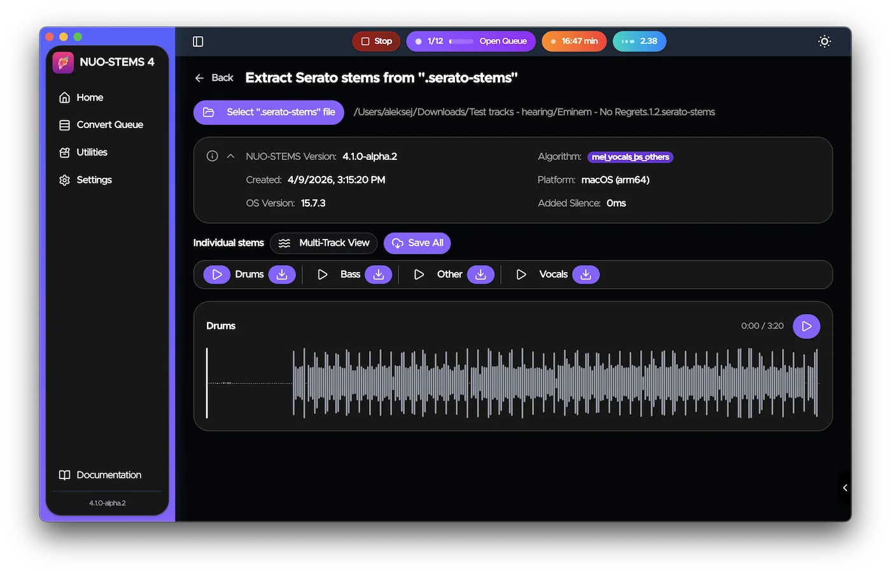
Task: Download the Drums stem
Action: click(282, 275)
